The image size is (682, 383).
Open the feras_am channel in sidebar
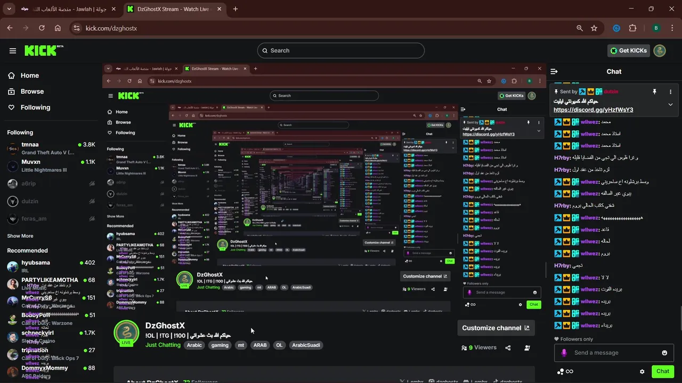click(x=51, y=219)
